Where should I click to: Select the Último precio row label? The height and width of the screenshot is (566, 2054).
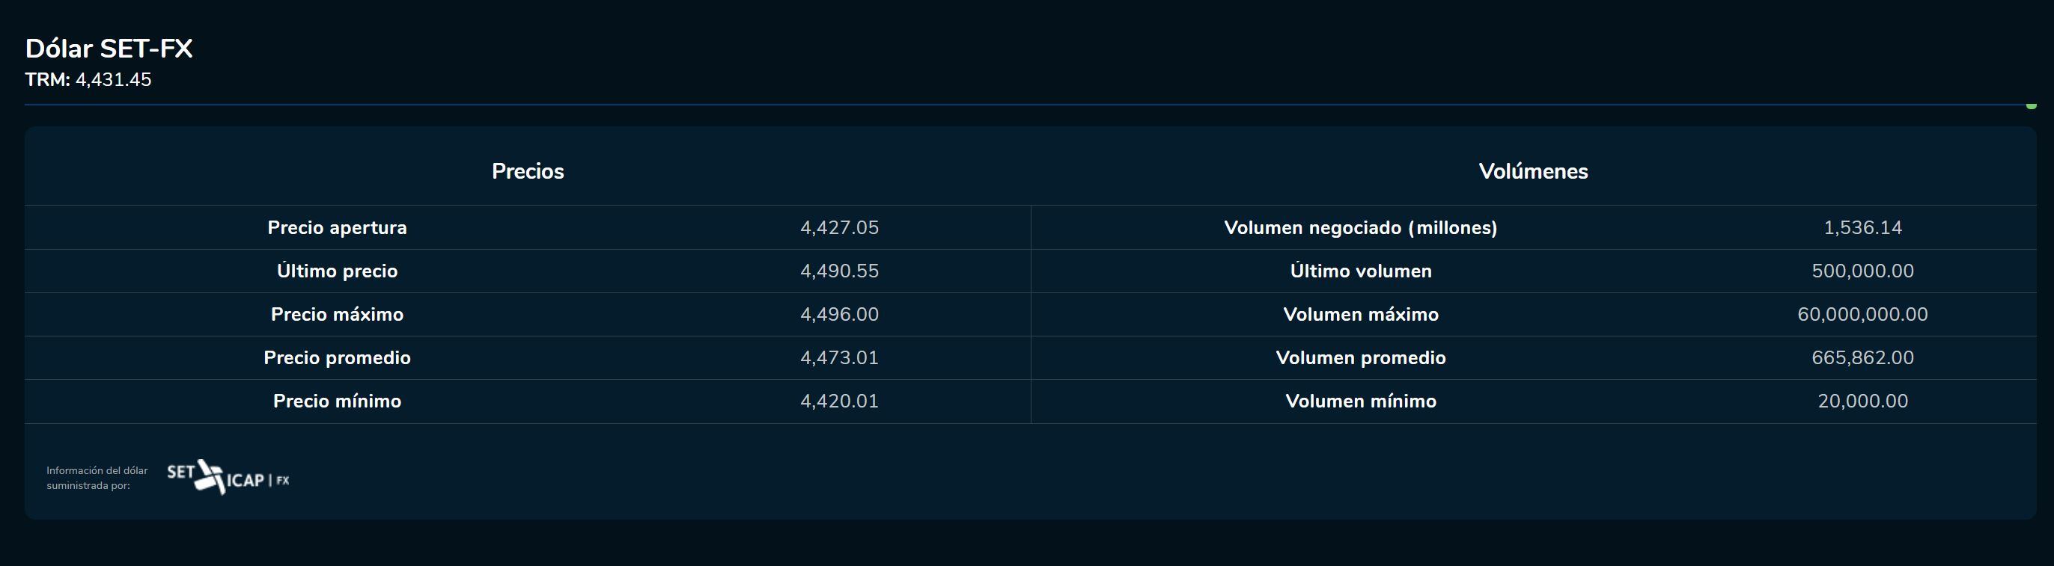(337, 271)
